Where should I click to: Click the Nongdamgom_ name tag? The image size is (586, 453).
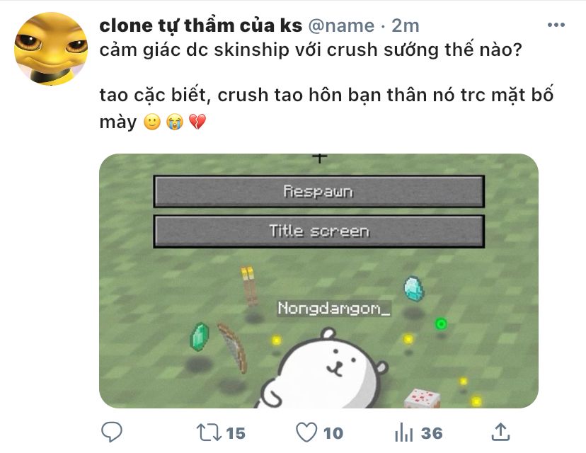334,309
